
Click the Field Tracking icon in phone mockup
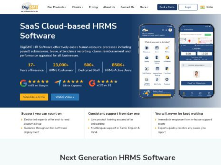tap(147, 69)
